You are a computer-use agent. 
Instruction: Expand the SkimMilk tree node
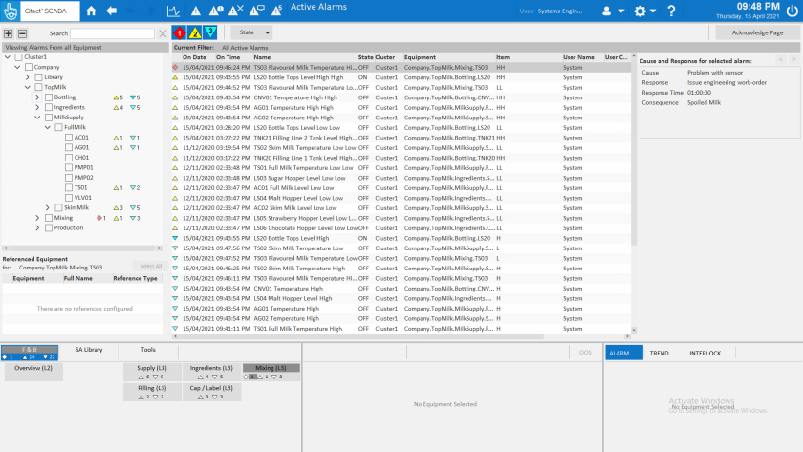[48, 207]
